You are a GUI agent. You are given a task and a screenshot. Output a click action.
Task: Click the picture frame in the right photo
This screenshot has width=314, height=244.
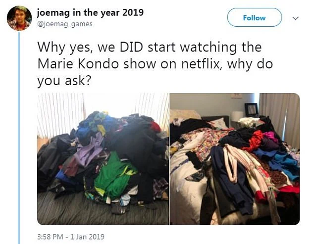coord(252,110)
